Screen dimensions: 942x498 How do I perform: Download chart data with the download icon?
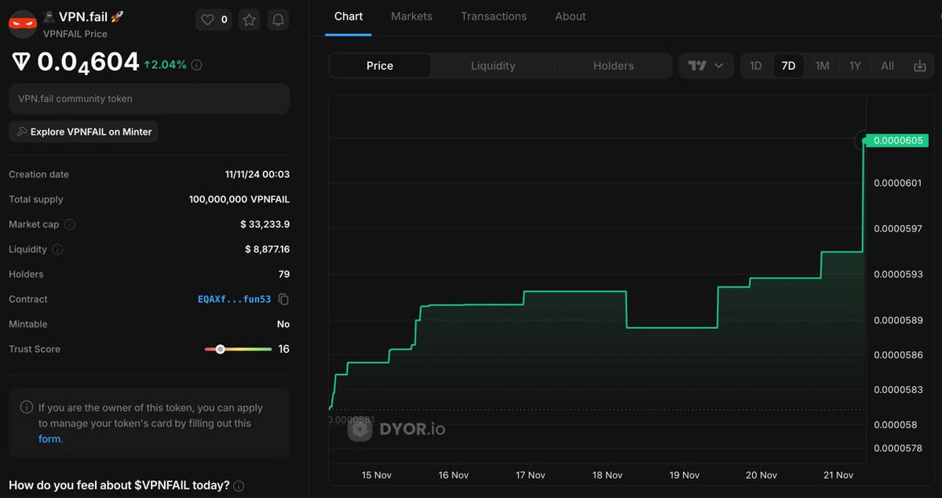[919, 66]
